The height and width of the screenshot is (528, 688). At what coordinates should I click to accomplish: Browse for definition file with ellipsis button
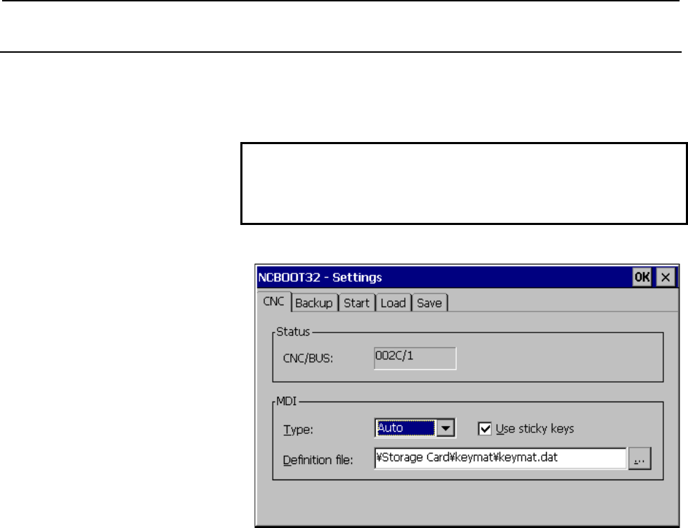[x=640, y=458]
